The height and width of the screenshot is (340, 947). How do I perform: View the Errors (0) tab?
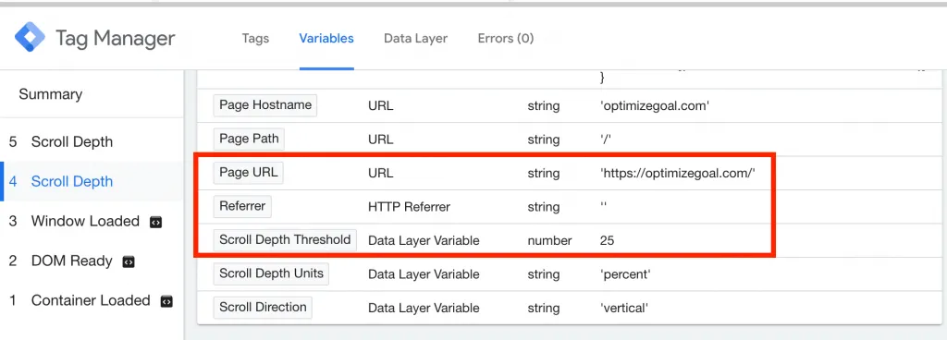pyautogui.click(x=506, y=39)
